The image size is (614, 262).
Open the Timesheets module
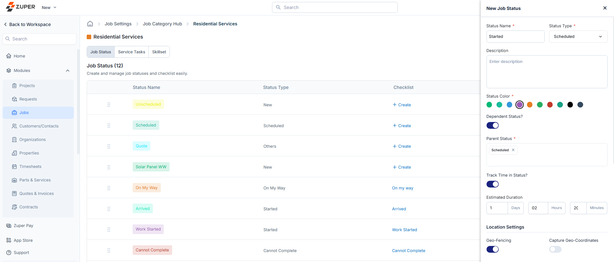click(38, 167)
